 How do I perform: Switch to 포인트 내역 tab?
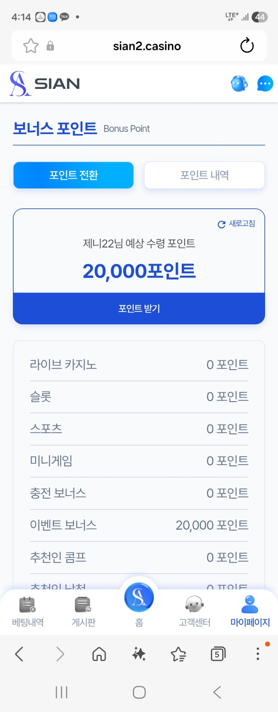(204, 175)
